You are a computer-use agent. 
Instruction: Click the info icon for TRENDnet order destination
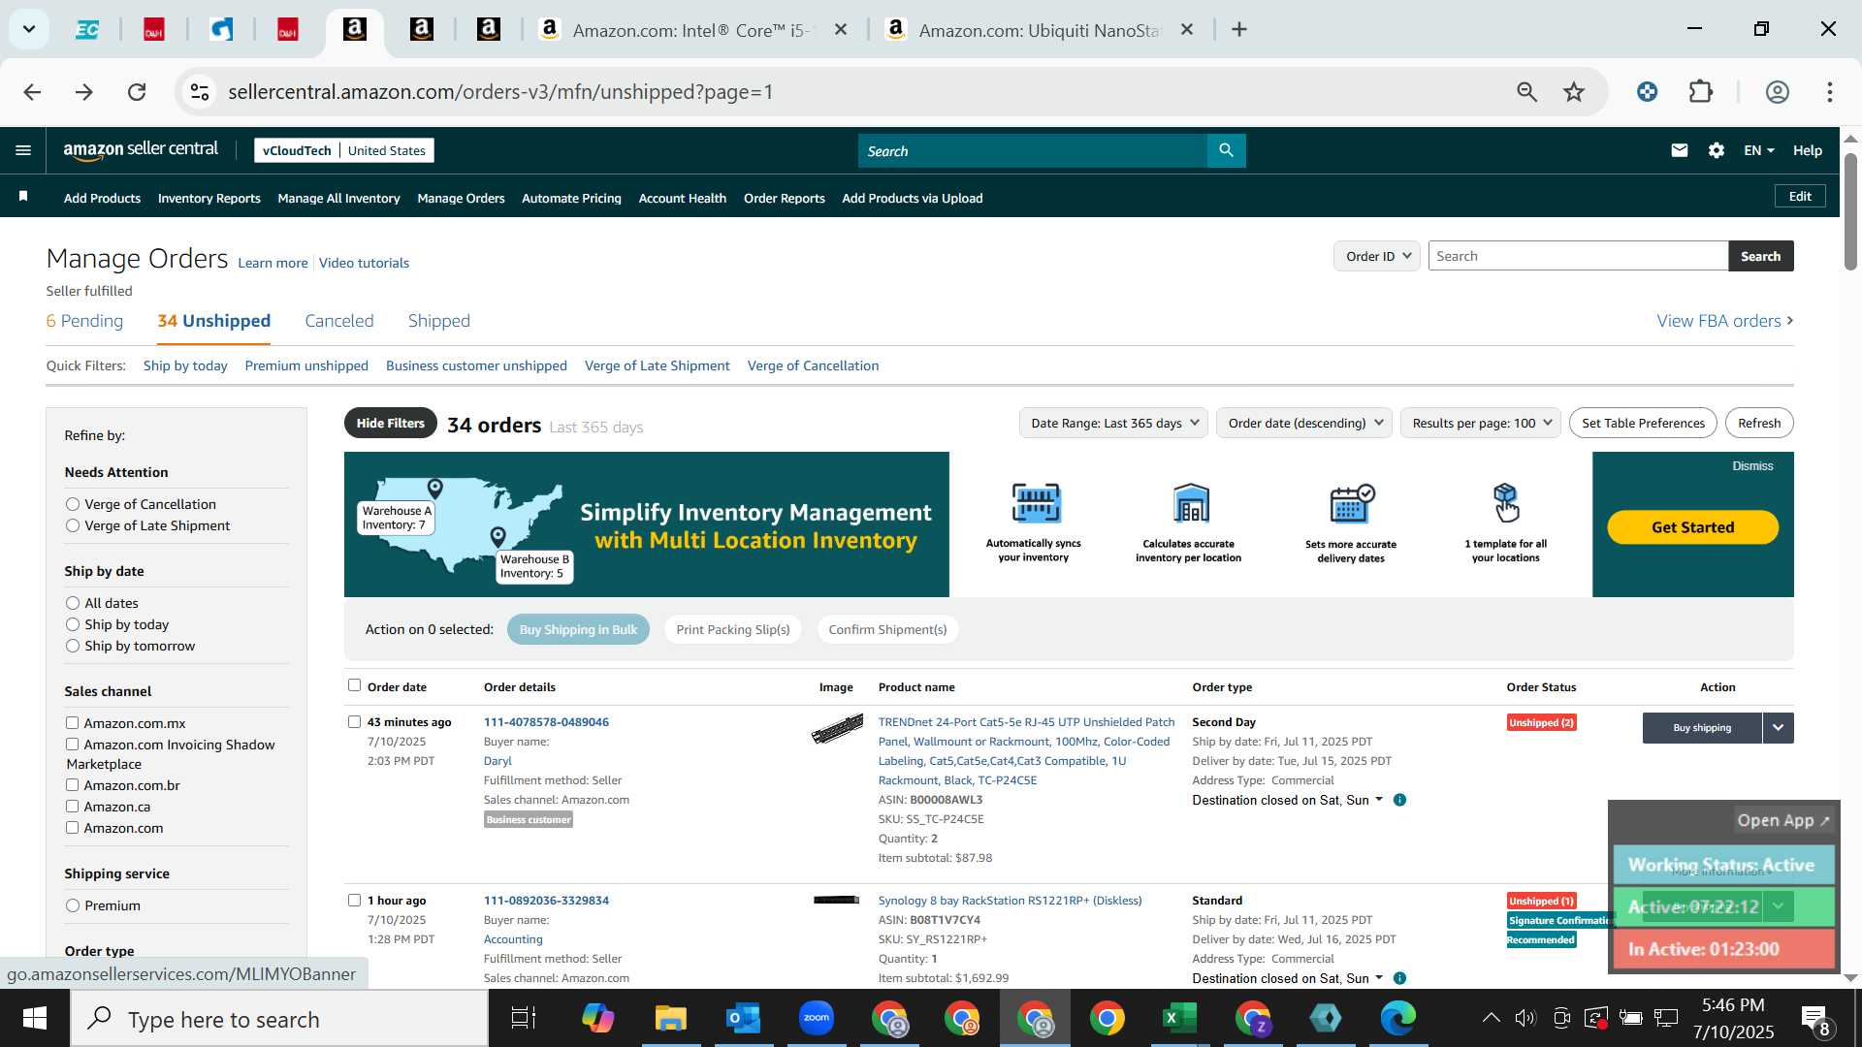pos(1399,800)
